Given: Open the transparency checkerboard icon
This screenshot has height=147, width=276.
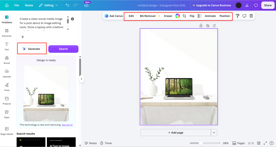Looking at the screenshot, I should point(199,16).
